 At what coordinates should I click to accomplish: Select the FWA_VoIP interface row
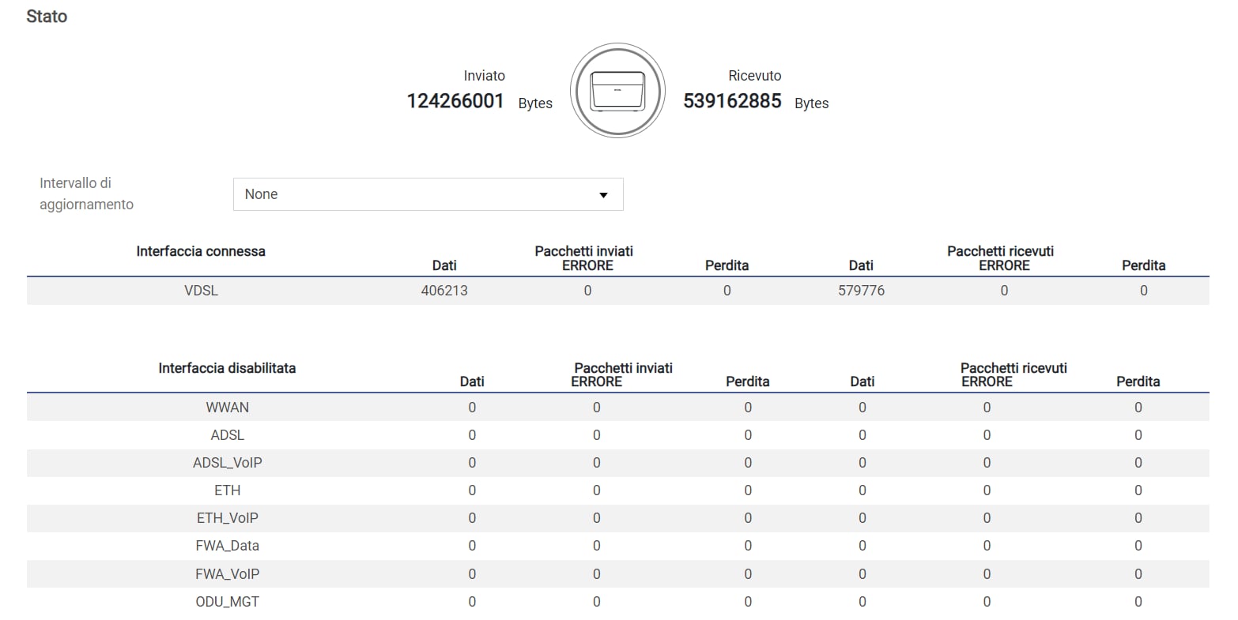[x=617, y=574]
